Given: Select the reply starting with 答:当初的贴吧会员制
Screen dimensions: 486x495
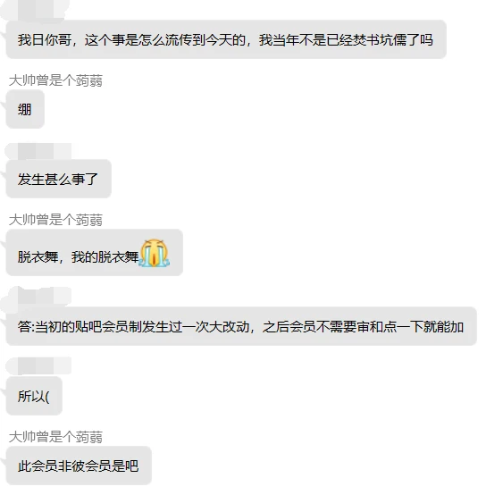Looking at the screenshot, I should pyautogui.click(x=241, y=326).
